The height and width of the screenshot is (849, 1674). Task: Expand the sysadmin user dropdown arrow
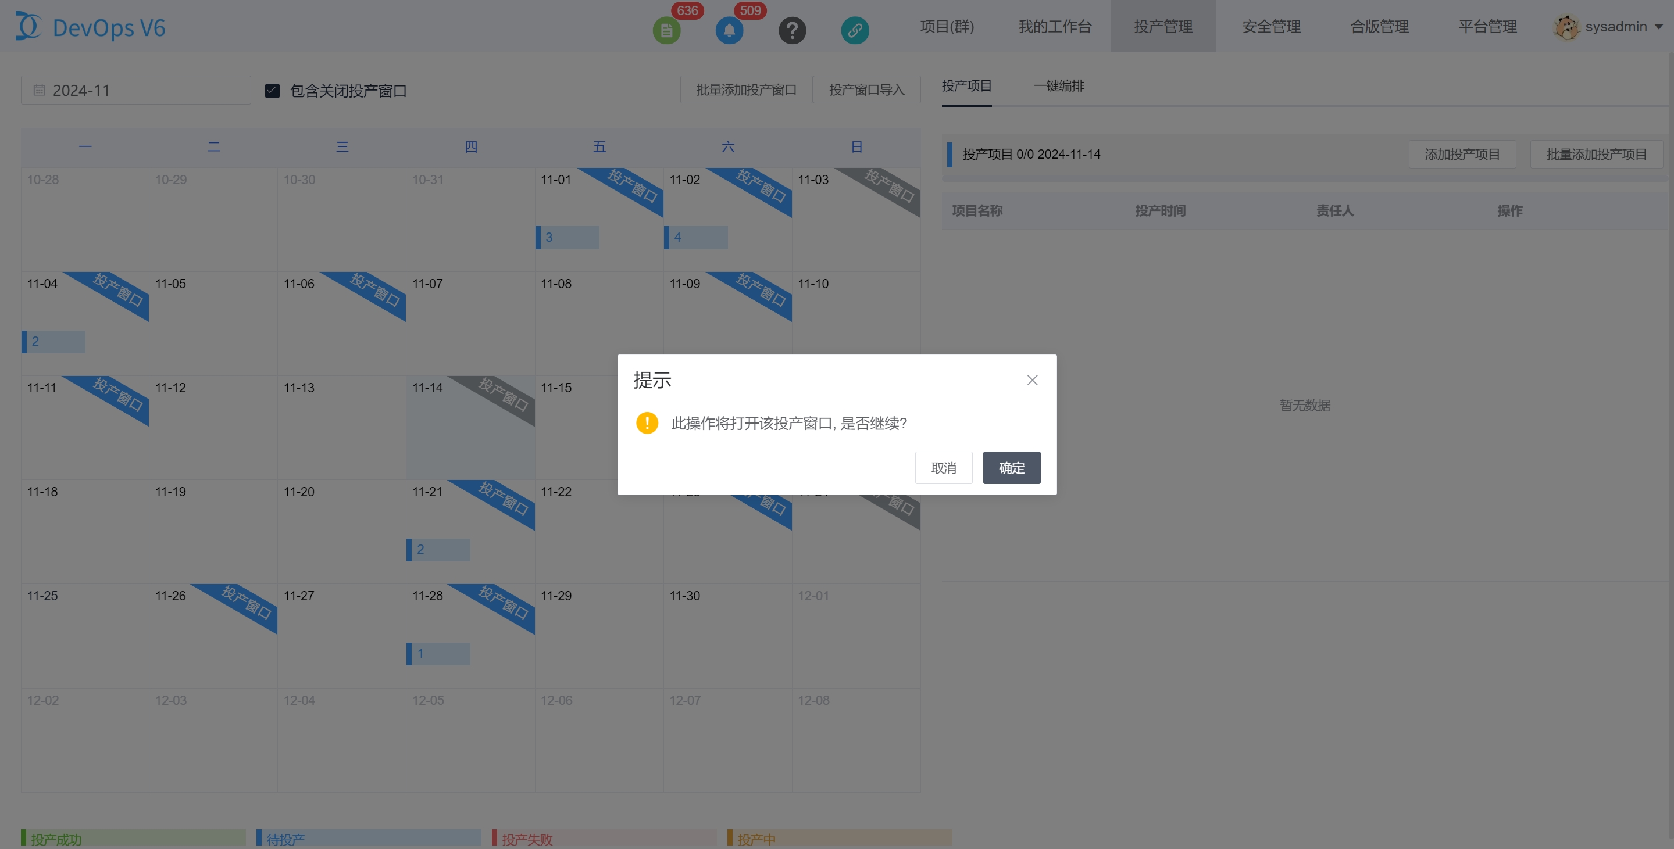click(x=1658, y=27)
